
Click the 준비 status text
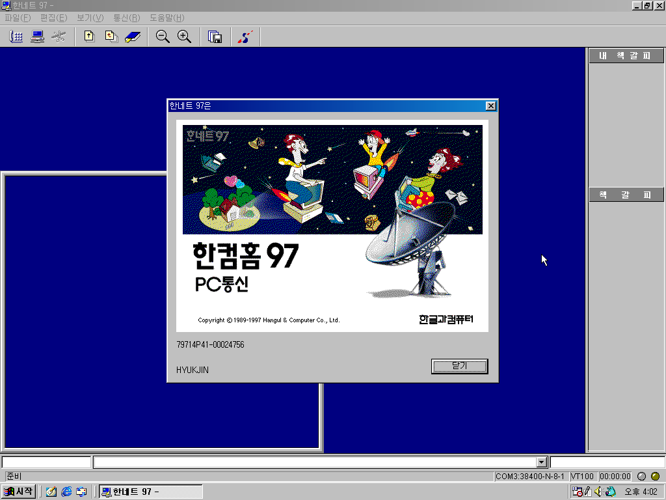pyautogui.click(x=14, y=476)
